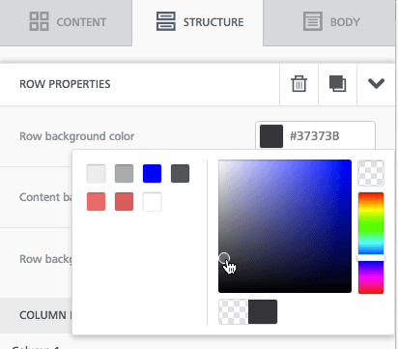This screenshot has height=349, width=398.
Task: Collapse Row Properties with chevron arrow
Action: click(376, 84)
